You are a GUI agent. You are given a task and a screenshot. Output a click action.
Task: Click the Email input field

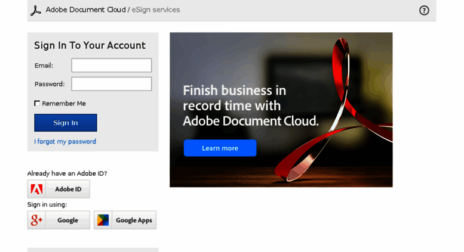click(x=112, y=65)
